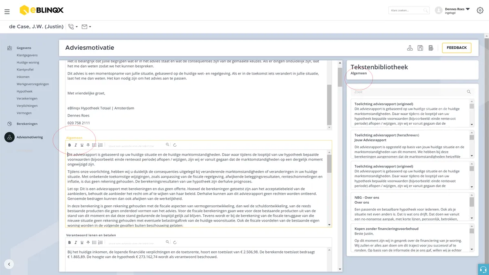
Task: Insert numbered list in Algemeen editor
Action: (101, 145)
